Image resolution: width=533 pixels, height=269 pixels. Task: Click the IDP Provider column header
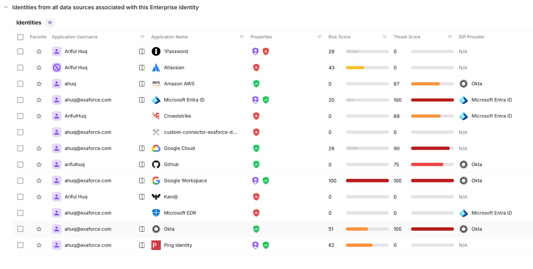(x=471, y=37)
